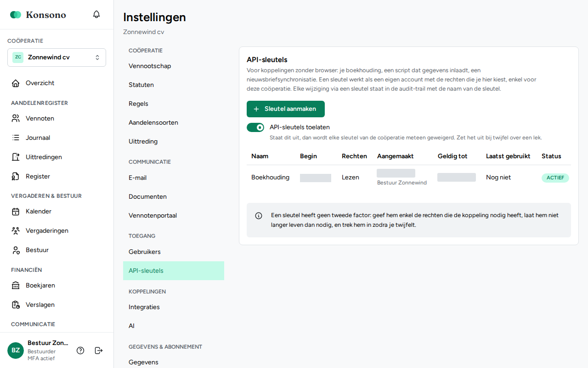Open Vennootschap settings section

coord(174,66)
